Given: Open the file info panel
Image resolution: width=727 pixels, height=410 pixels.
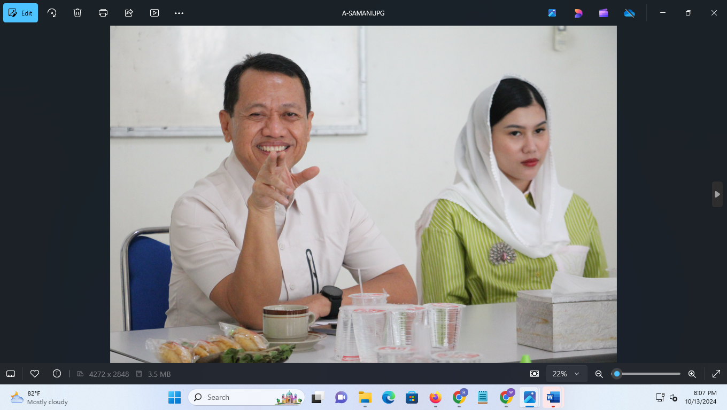Looking at the screenshot, I should coord(57,374).
